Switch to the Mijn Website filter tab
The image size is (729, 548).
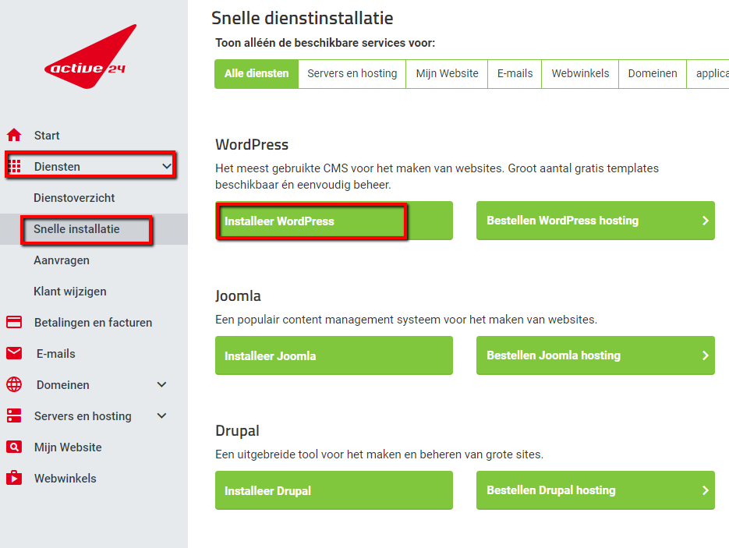[447, 73]
